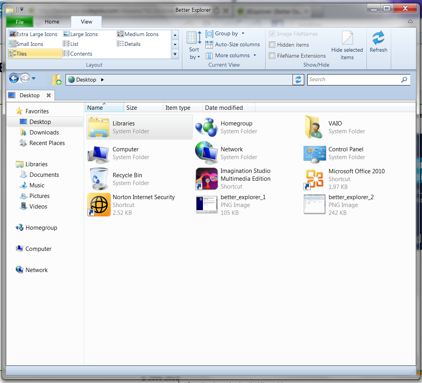
Task: Select the View ribbon tab
Action: (86, 22)
